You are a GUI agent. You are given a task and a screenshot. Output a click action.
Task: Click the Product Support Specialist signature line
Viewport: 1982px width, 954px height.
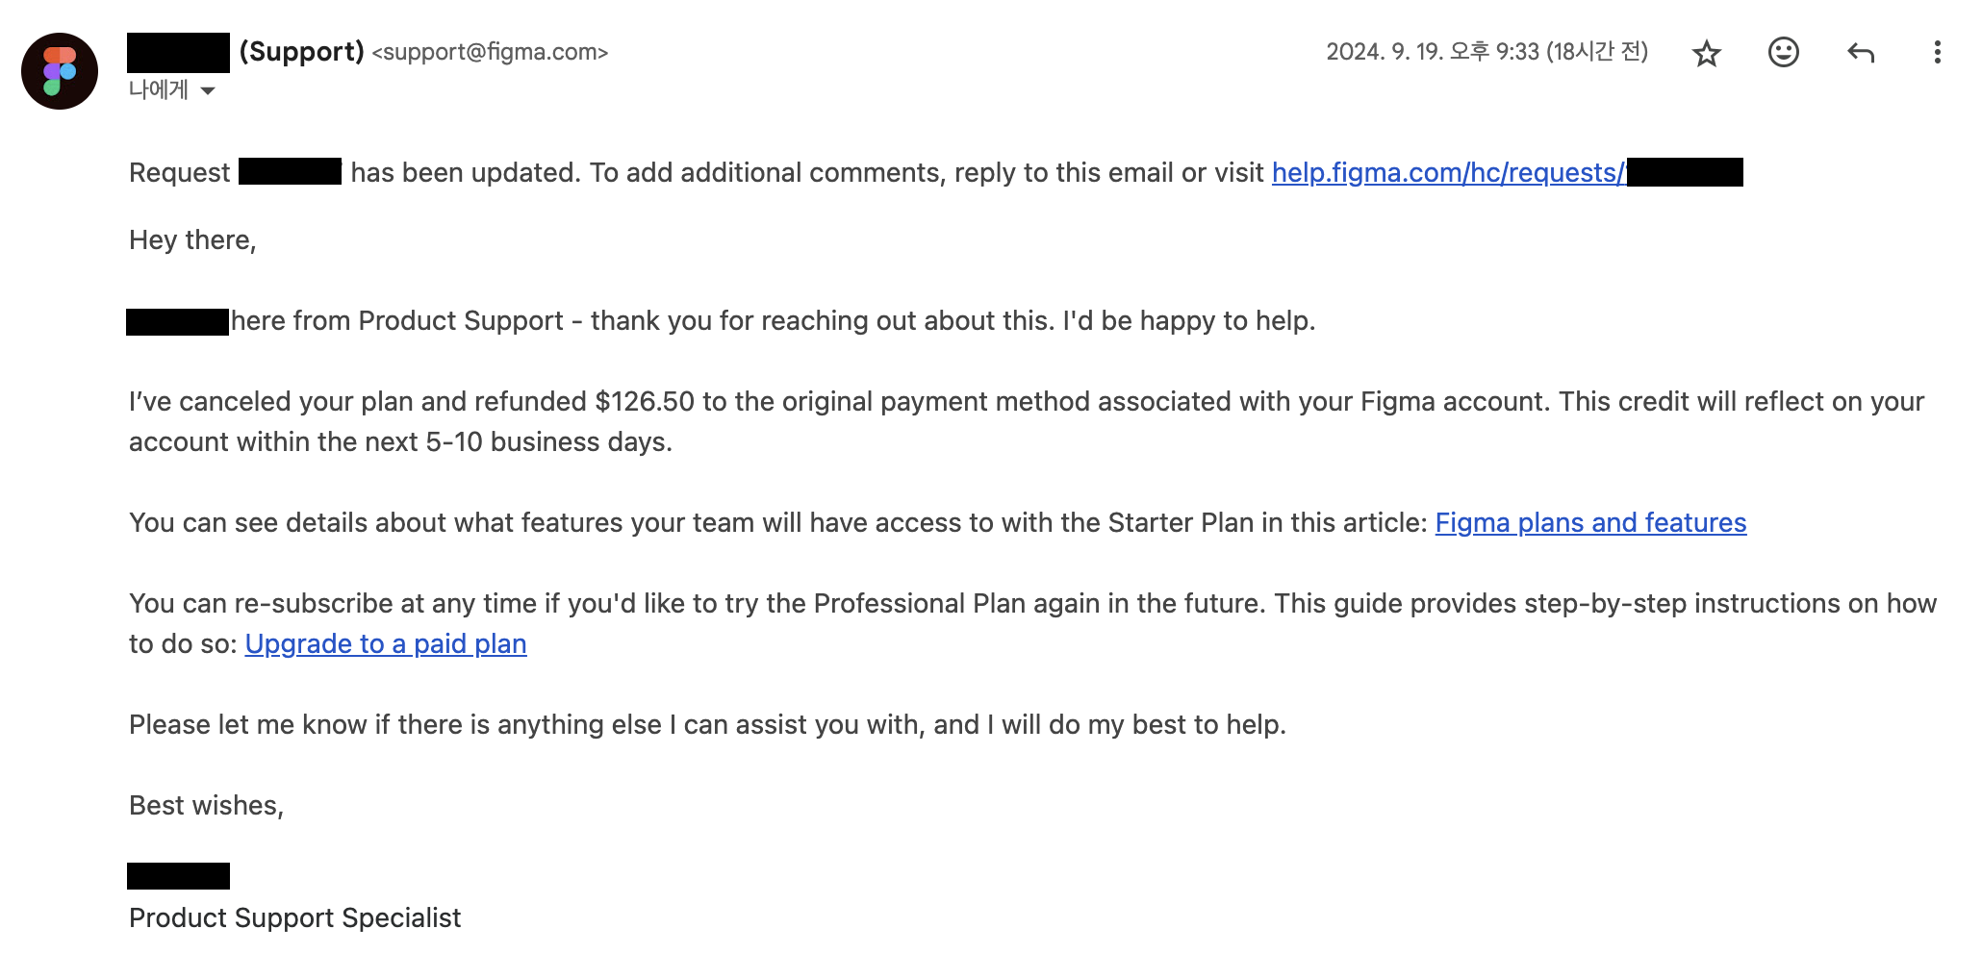click(x=294, y=917)
